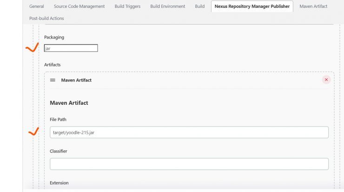Open Post-build Actions tab

tap(46, 19)
